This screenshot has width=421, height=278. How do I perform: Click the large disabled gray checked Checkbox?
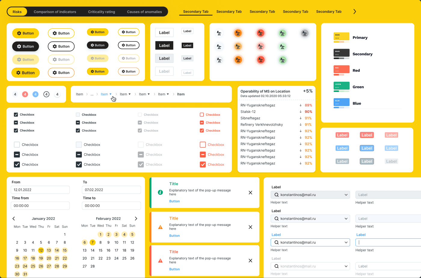click(141, 164)
